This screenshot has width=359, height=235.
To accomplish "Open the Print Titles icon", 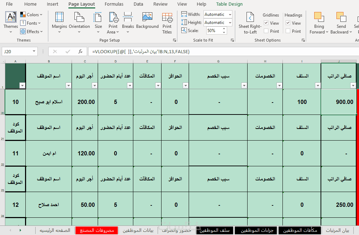I will pos(167,17).
